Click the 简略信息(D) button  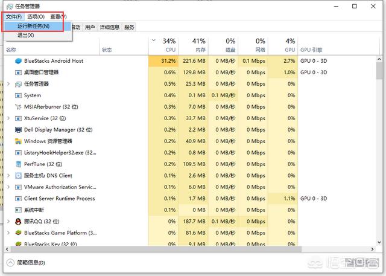[x=31, y=263]
